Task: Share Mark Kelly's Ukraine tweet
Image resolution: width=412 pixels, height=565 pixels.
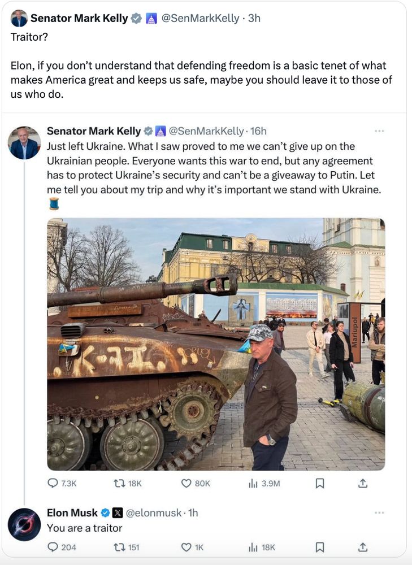Action: [363, 483]
